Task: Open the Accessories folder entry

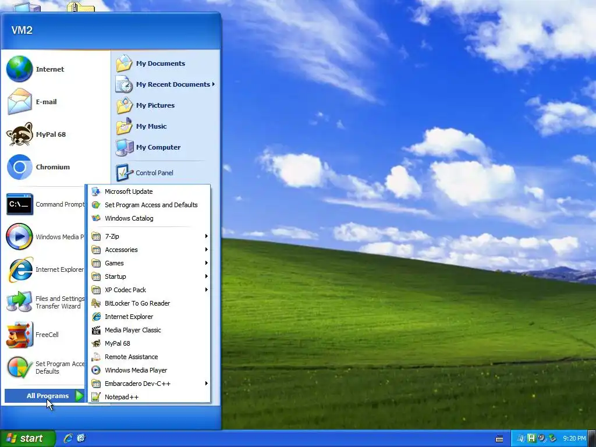Action: point(149,250)
